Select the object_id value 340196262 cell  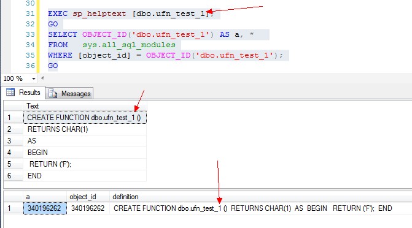[88, 208]
